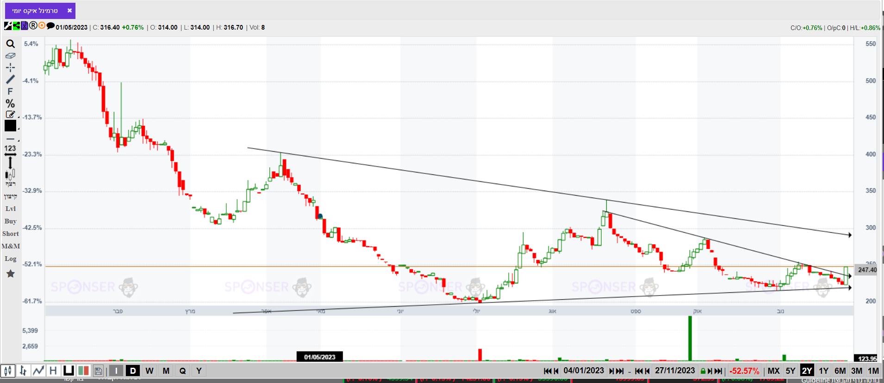
Task: Select the eraser tool
Action: click(10, 56)
